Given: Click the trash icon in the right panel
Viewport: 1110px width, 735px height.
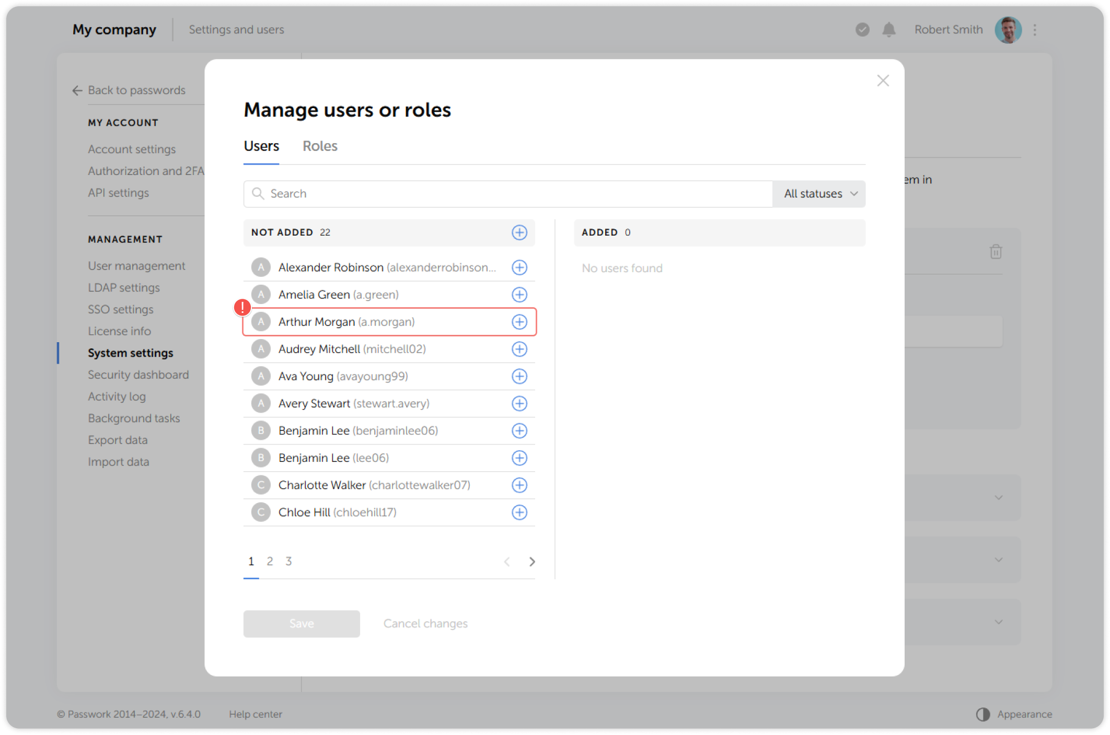Looking at the screenshot, I should [x=995, y=251].
